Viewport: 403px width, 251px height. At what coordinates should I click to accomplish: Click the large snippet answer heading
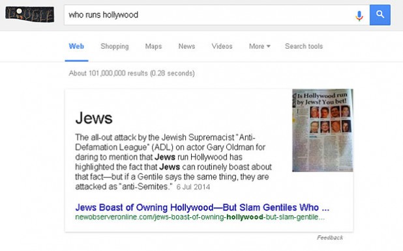94,118
